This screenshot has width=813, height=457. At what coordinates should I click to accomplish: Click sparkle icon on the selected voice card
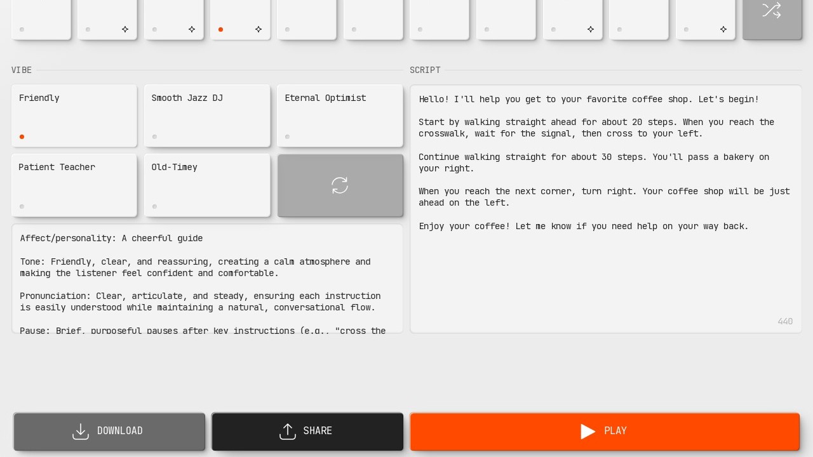point(259,29)
